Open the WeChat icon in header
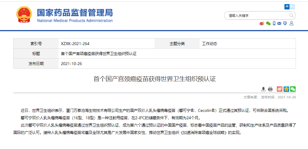The height and width of the screenshot is (149, 308). 268,23
